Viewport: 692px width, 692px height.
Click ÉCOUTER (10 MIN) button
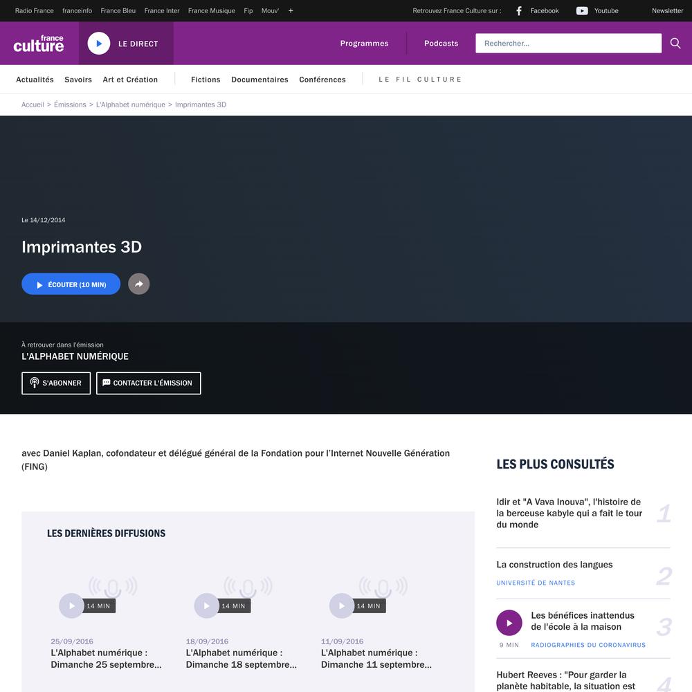[71, 284]
